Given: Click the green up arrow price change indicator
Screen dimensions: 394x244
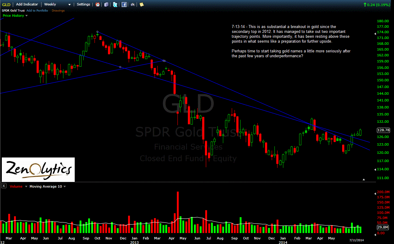Looking at the screenshot, I should coord(365,5).
